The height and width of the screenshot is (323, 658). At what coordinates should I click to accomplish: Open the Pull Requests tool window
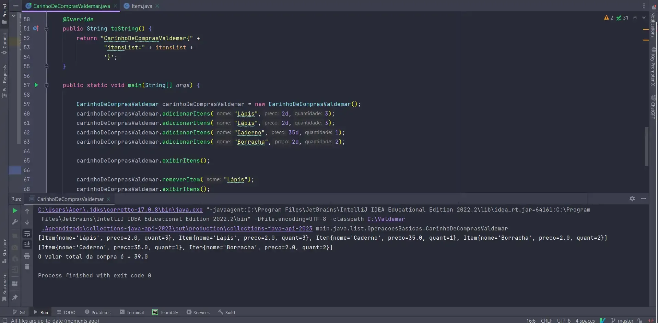click(x=4, y=81)
